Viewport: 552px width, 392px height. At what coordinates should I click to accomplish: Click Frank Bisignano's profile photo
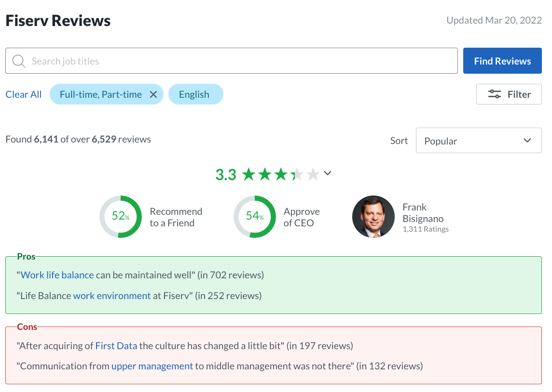point(373,217)
